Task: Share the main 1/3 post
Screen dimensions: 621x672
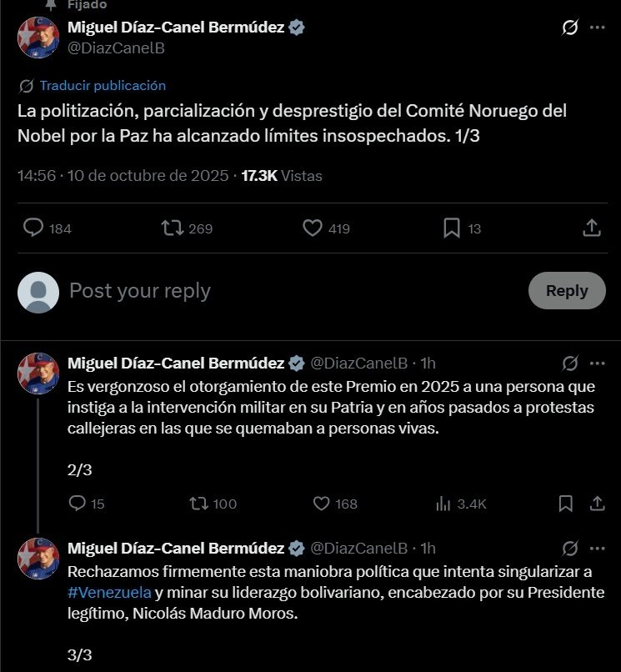Action: click(592, 228)
